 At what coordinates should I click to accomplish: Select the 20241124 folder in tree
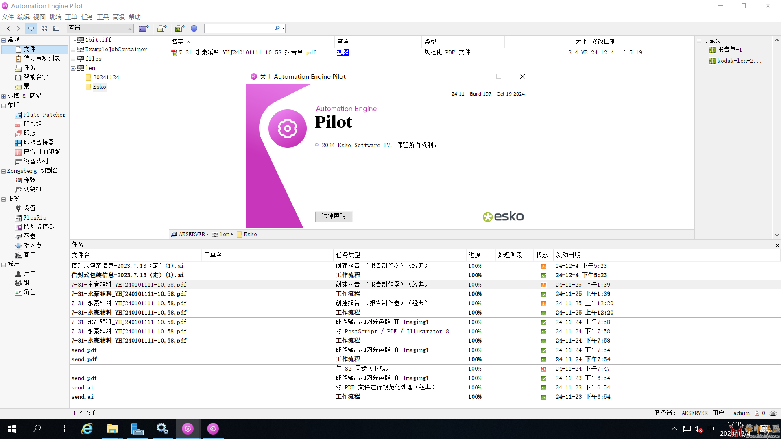coord(103,77)
